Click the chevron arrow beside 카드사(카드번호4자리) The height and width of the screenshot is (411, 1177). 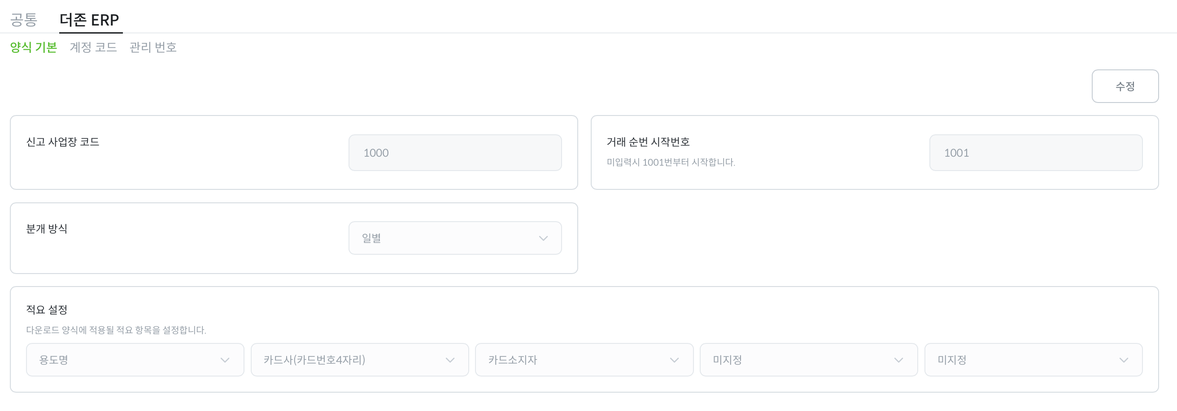[x=450, y=360]
